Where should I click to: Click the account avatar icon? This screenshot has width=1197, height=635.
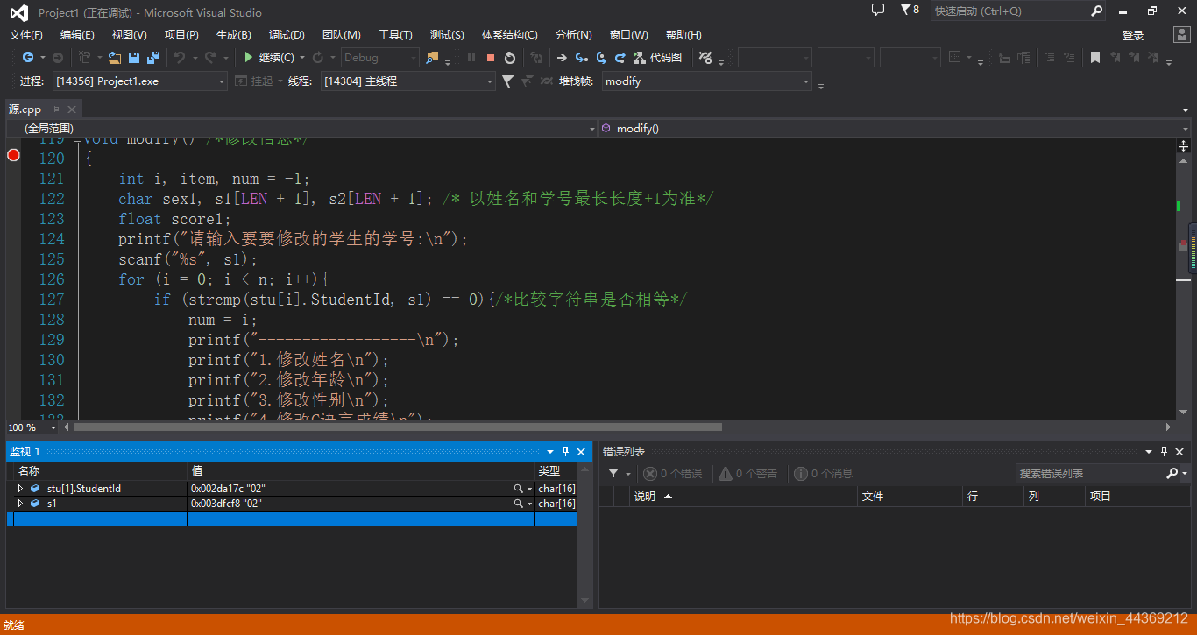tap(1182, 35)
